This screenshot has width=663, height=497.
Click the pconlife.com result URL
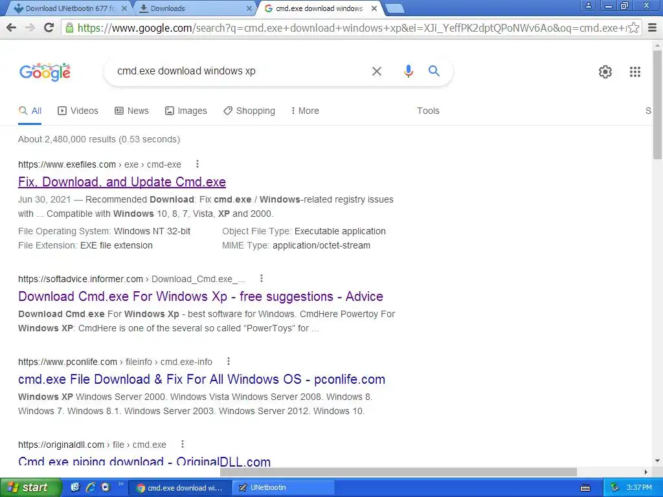(x=115, y=362)
